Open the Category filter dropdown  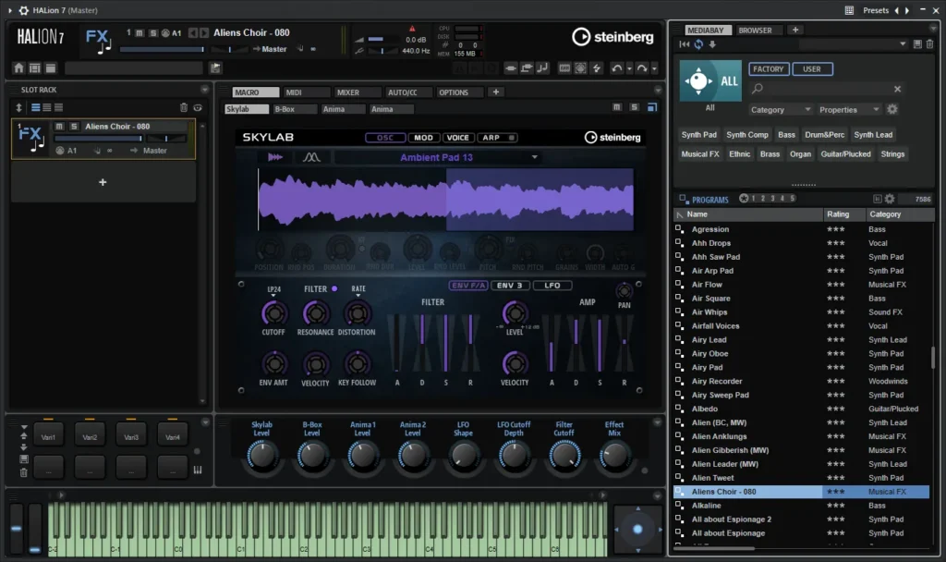(780, 109)
